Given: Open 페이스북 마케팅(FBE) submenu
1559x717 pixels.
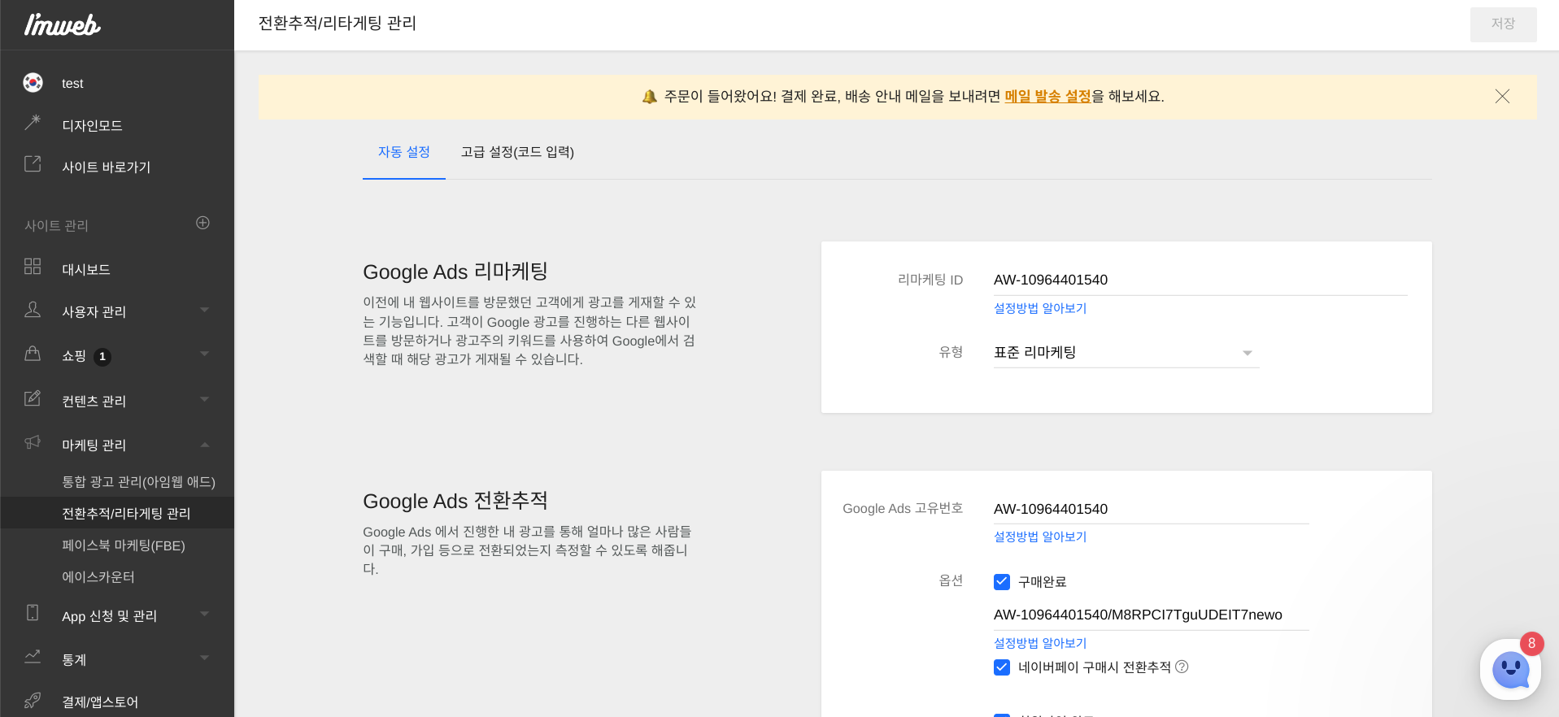Looking at the screenshot, I should coord(124,545).
